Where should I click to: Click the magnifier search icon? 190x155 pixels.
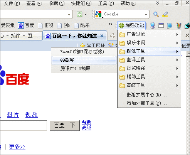(x=156, y=14)
